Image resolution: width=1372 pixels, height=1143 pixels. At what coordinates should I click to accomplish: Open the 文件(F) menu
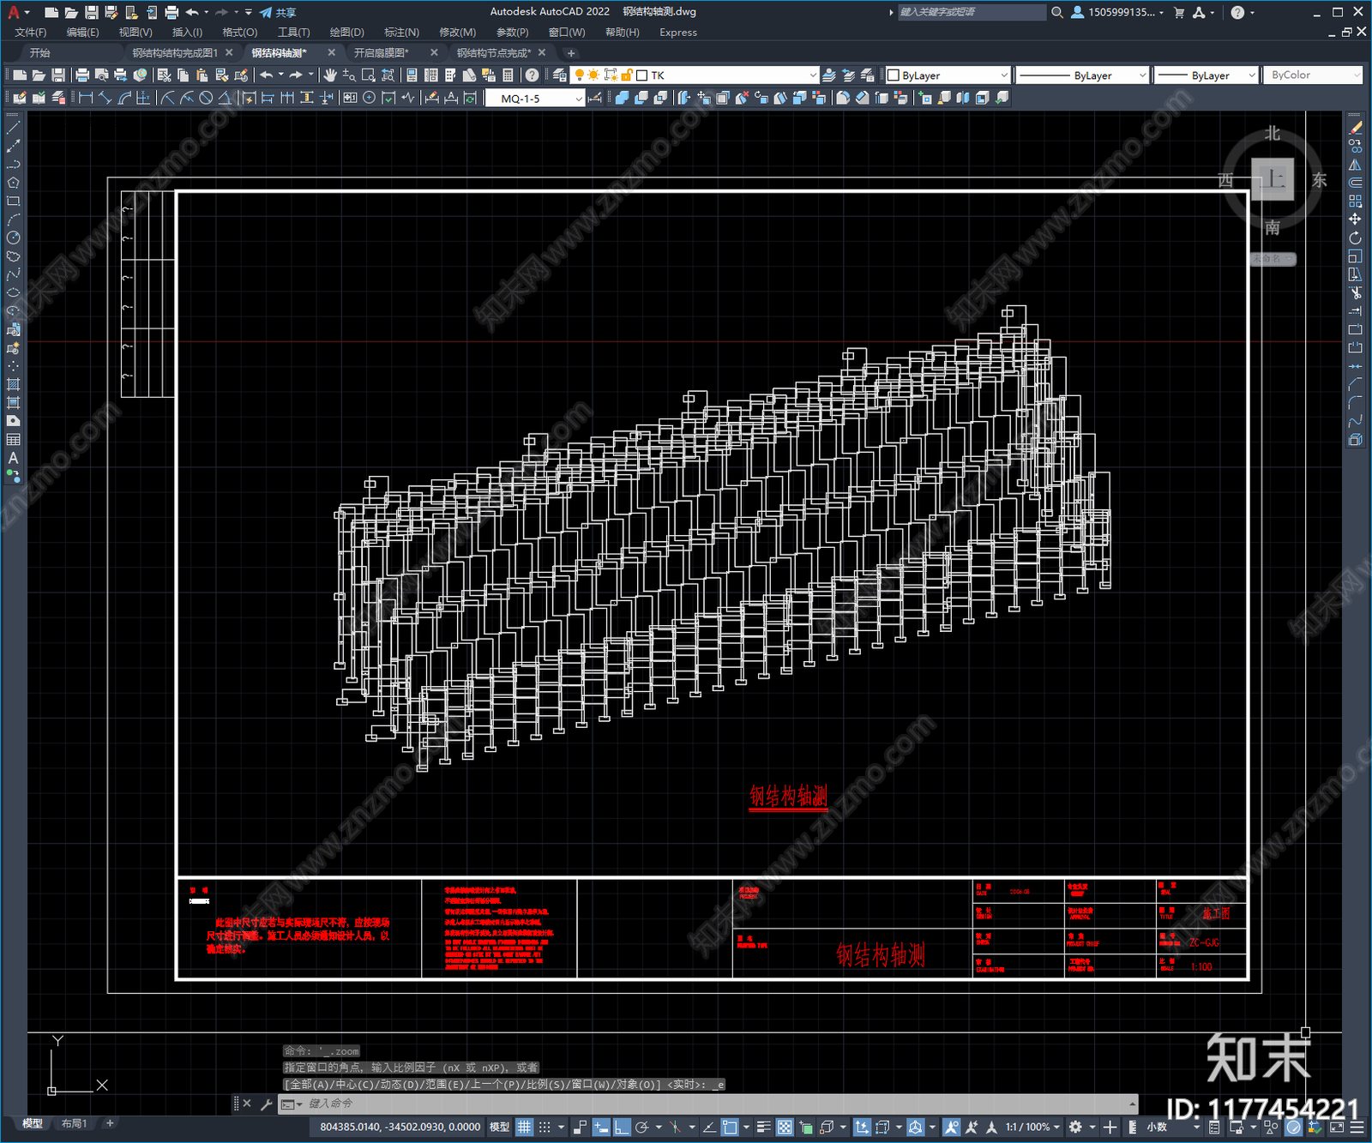(x=31, y=33)
